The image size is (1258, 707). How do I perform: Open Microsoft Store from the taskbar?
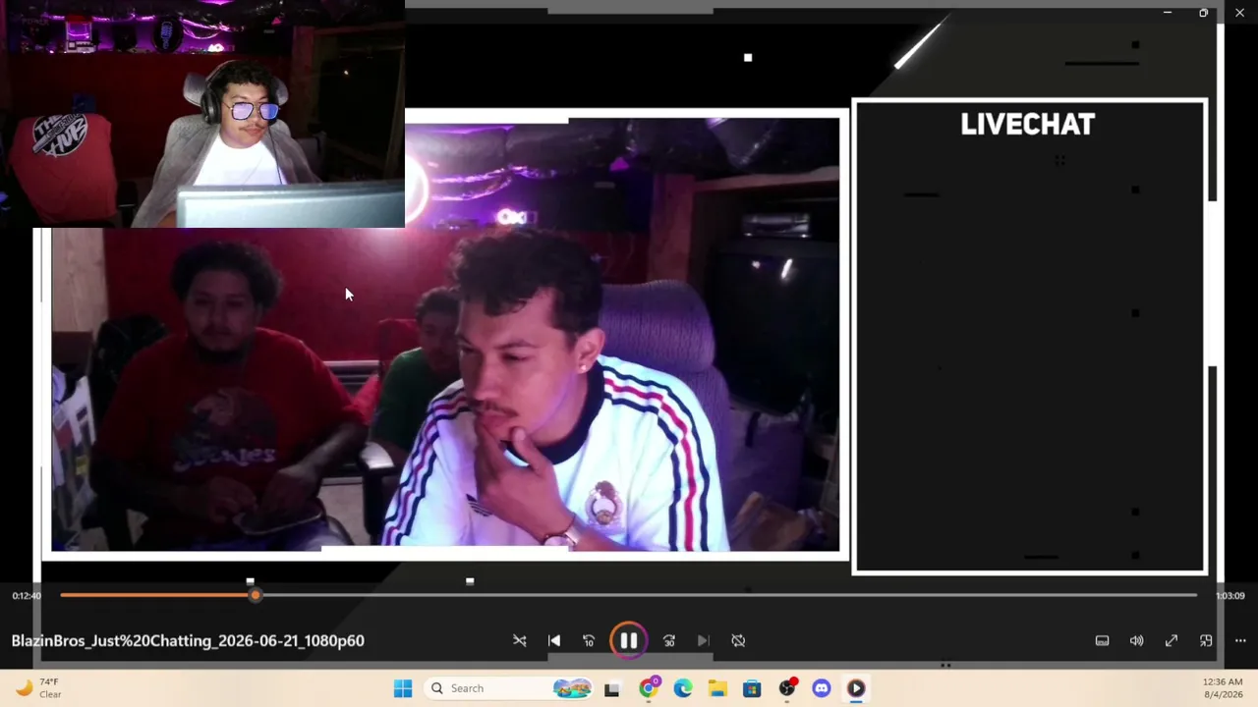[x=752, y=688]
